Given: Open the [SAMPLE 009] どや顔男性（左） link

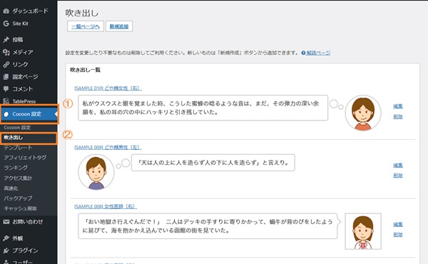Looking at the screenshot, I should [x=108, y=147].
